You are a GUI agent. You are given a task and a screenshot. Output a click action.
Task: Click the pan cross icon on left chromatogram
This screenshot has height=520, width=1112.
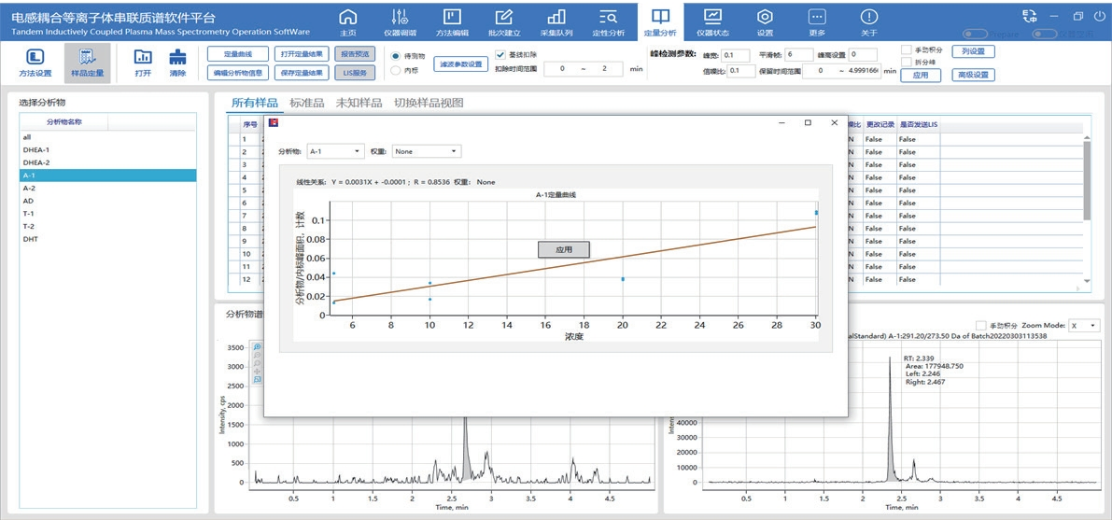257,371
